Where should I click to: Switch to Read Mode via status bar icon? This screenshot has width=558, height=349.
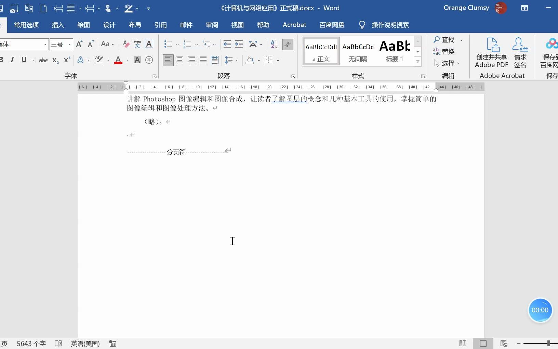point(463,344)
